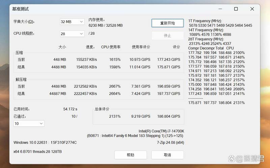The width and height of the screenshot is (270, 168).
Task: Click the 7-Zip 24.08 (x64) version text
Action: [x=170, y=142]
